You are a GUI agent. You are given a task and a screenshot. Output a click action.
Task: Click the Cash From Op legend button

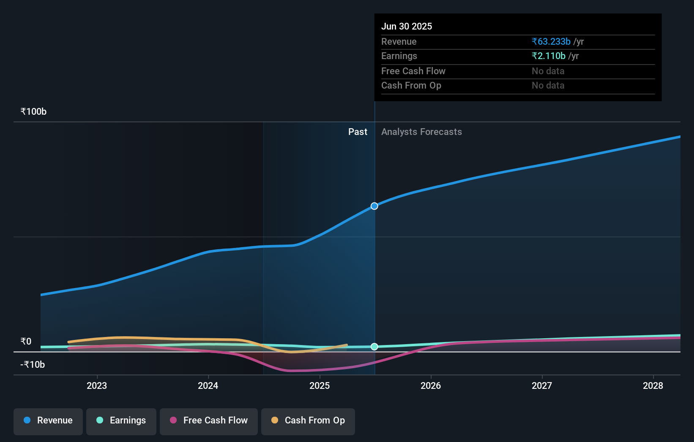[x=308, y=421]
